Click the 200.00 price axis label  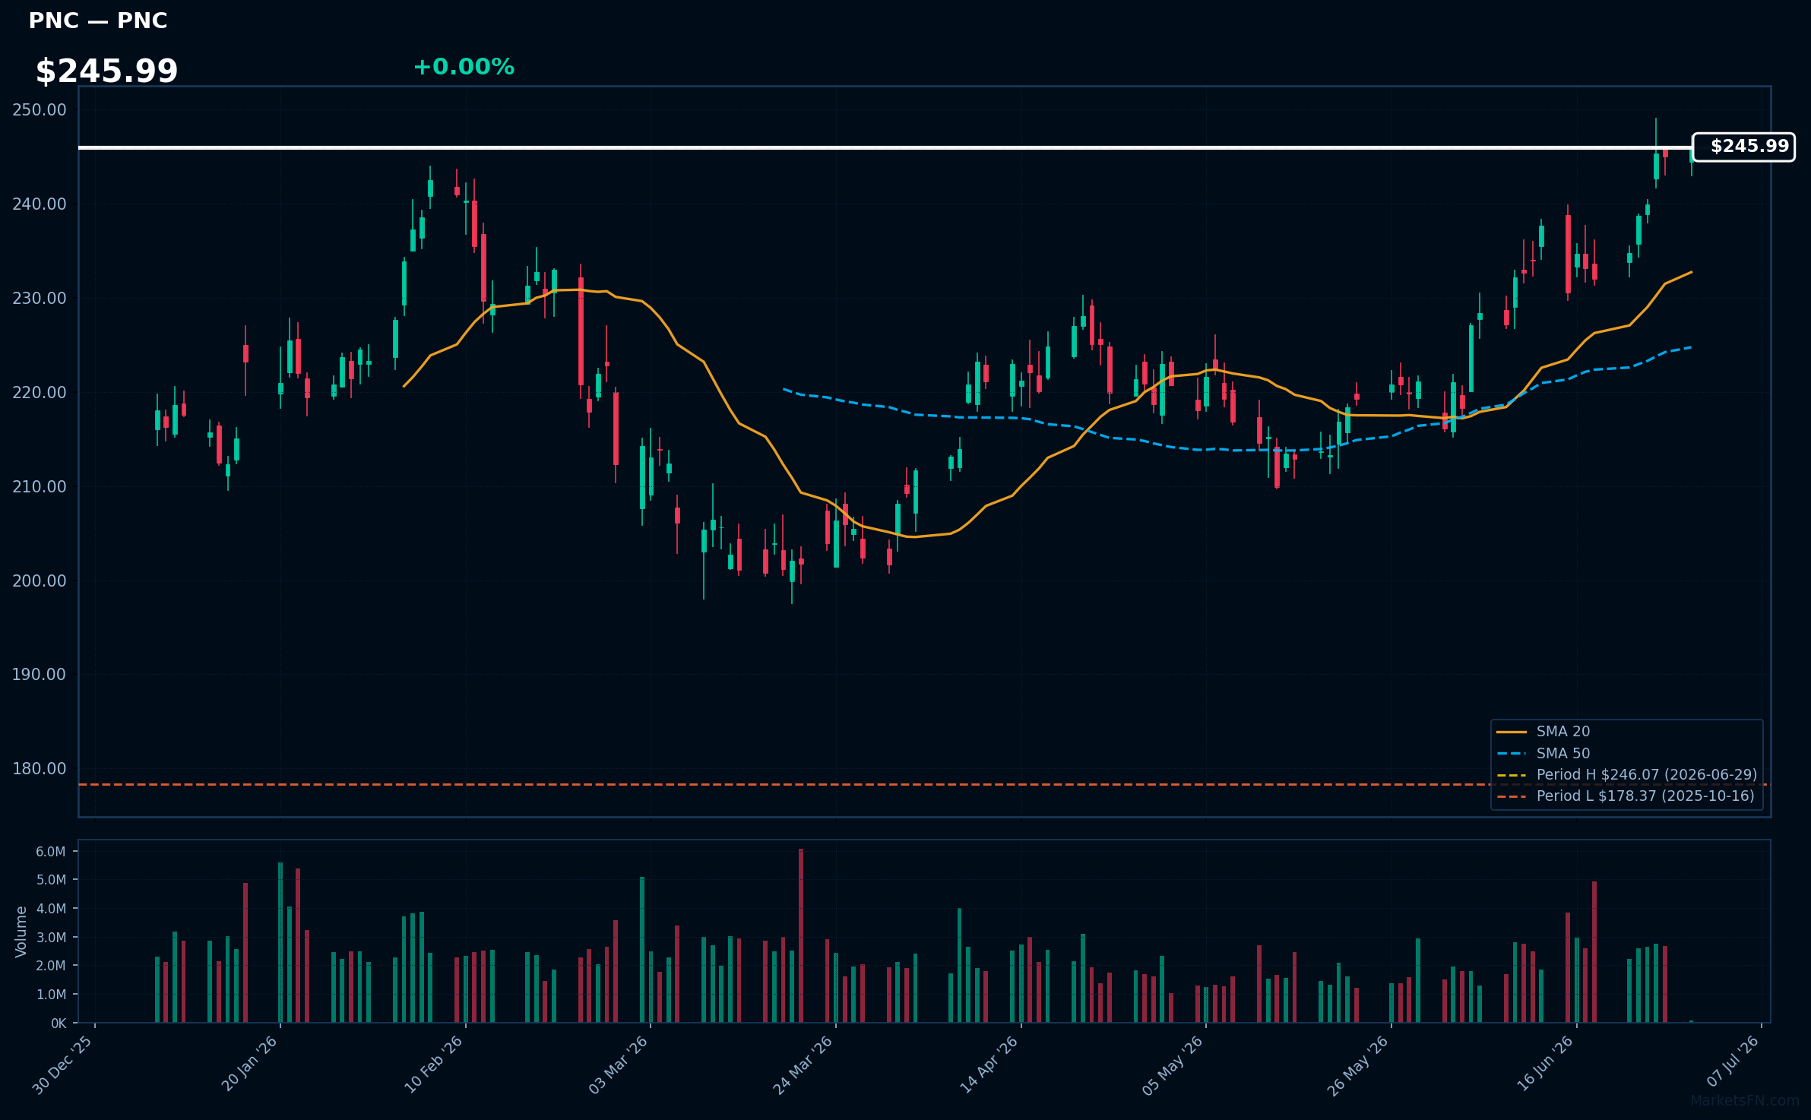[40, 581]
